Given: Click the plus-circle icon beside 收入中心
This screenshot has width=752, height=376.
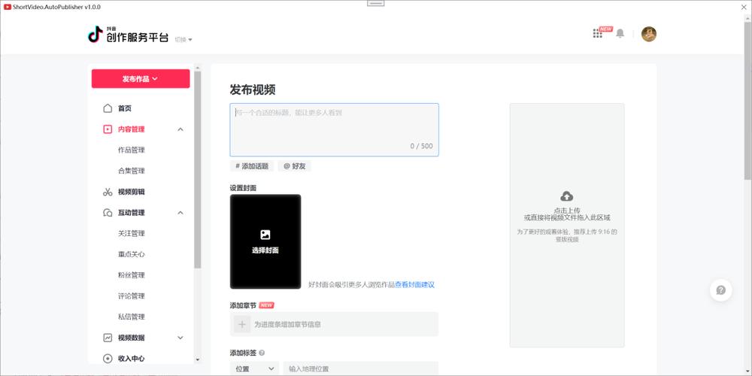Looking at the screenshot, I should [x=108, y=358].
